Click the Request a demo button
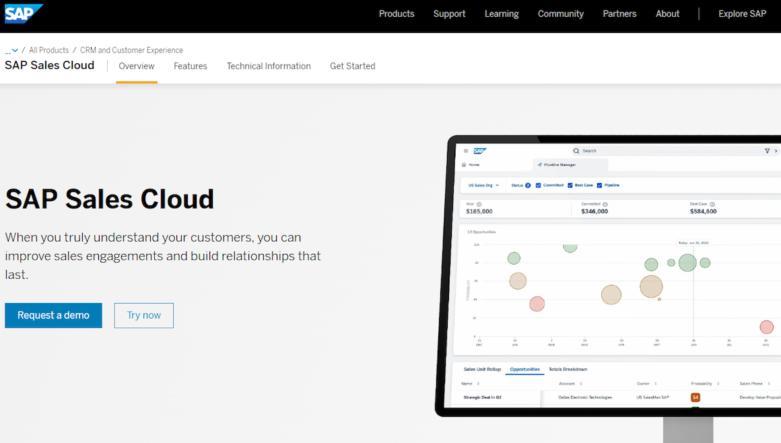Viewport: 781px width, 443px height. tap(53, 315)
